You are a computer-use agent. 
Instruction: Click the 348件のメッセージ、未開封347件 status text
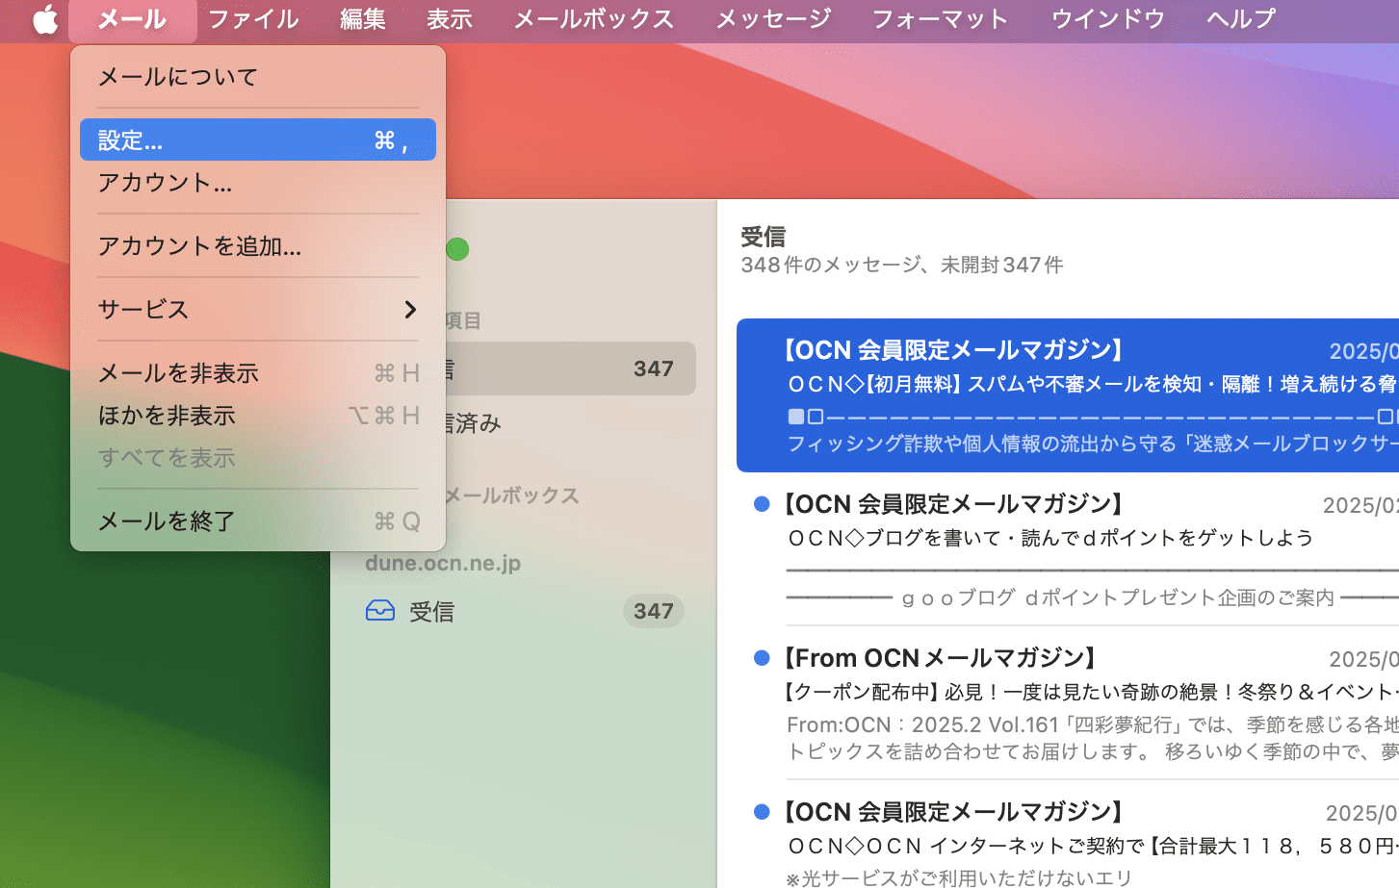click(x=902, y=265)
